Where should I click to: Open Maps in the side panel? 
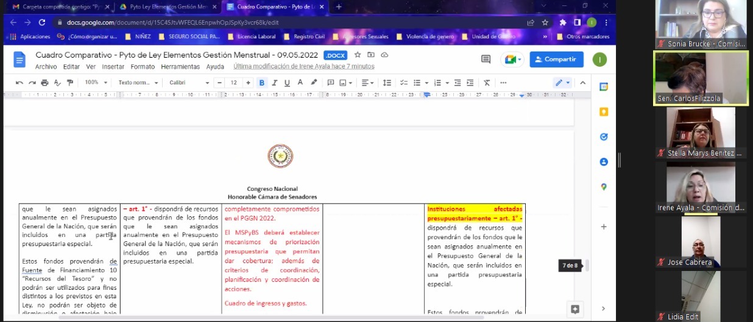(x=604, y=187)
